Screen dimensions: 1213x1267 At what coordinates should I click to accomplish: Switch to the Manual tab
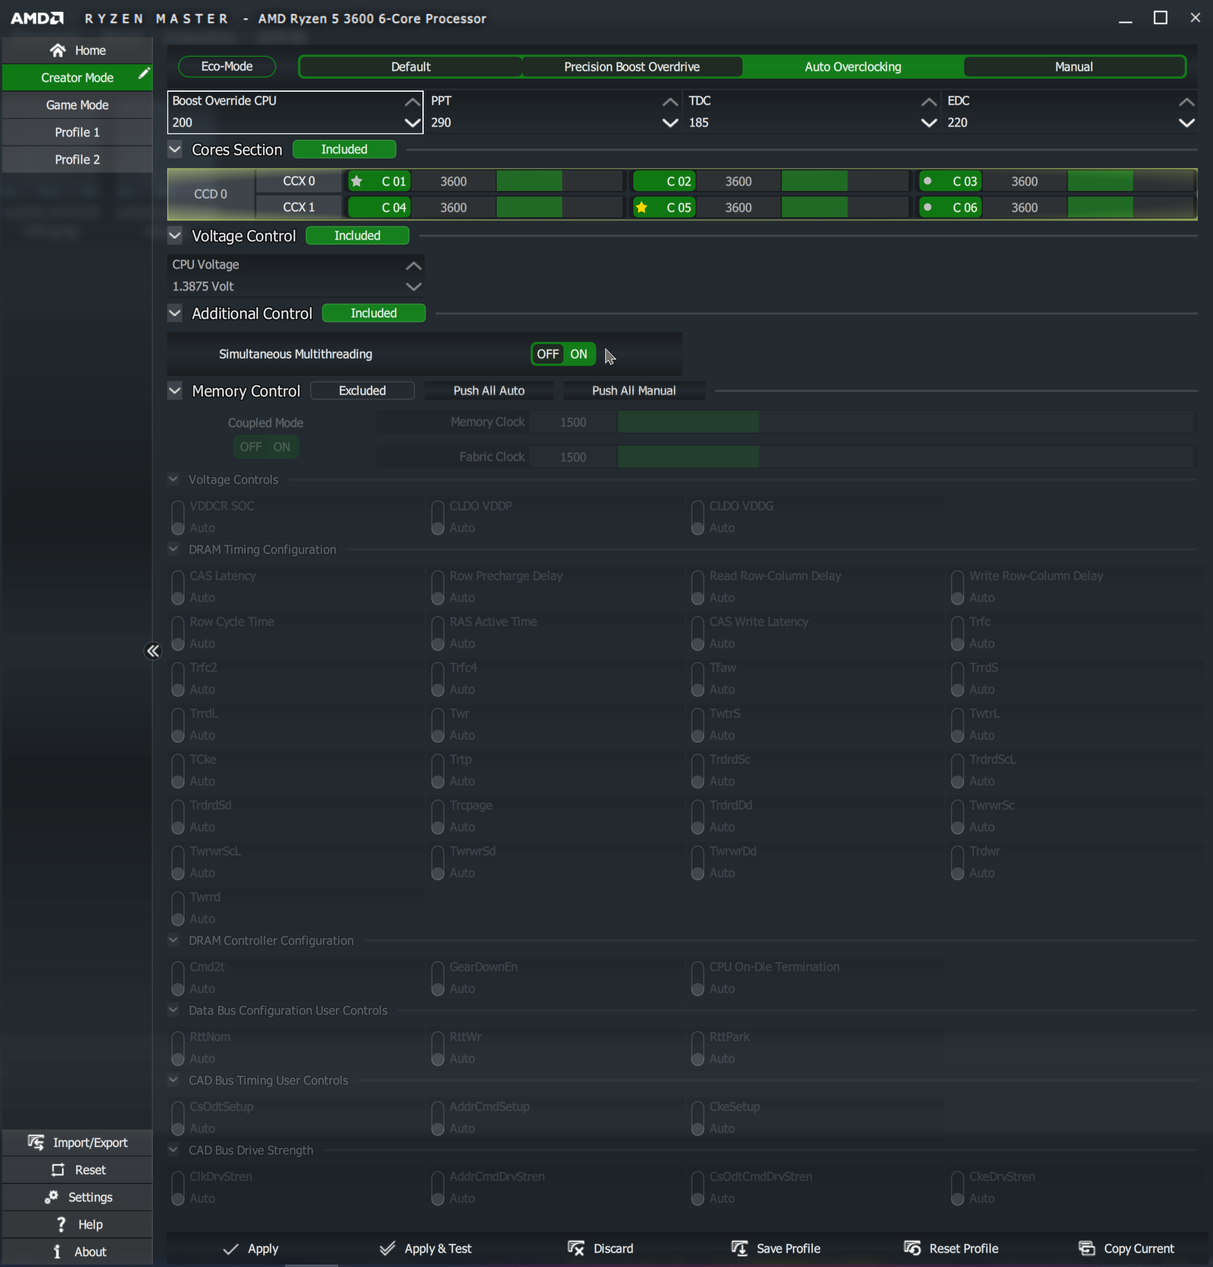[x=1073, y=67]
